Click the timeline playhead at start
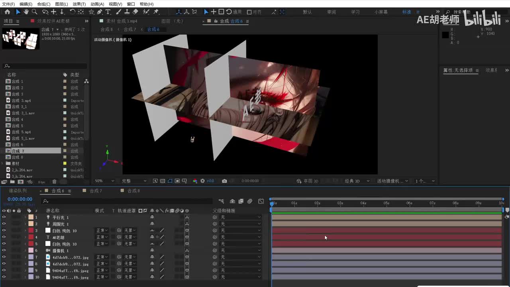This screenshot has width=510, height=287. [272, 204]
